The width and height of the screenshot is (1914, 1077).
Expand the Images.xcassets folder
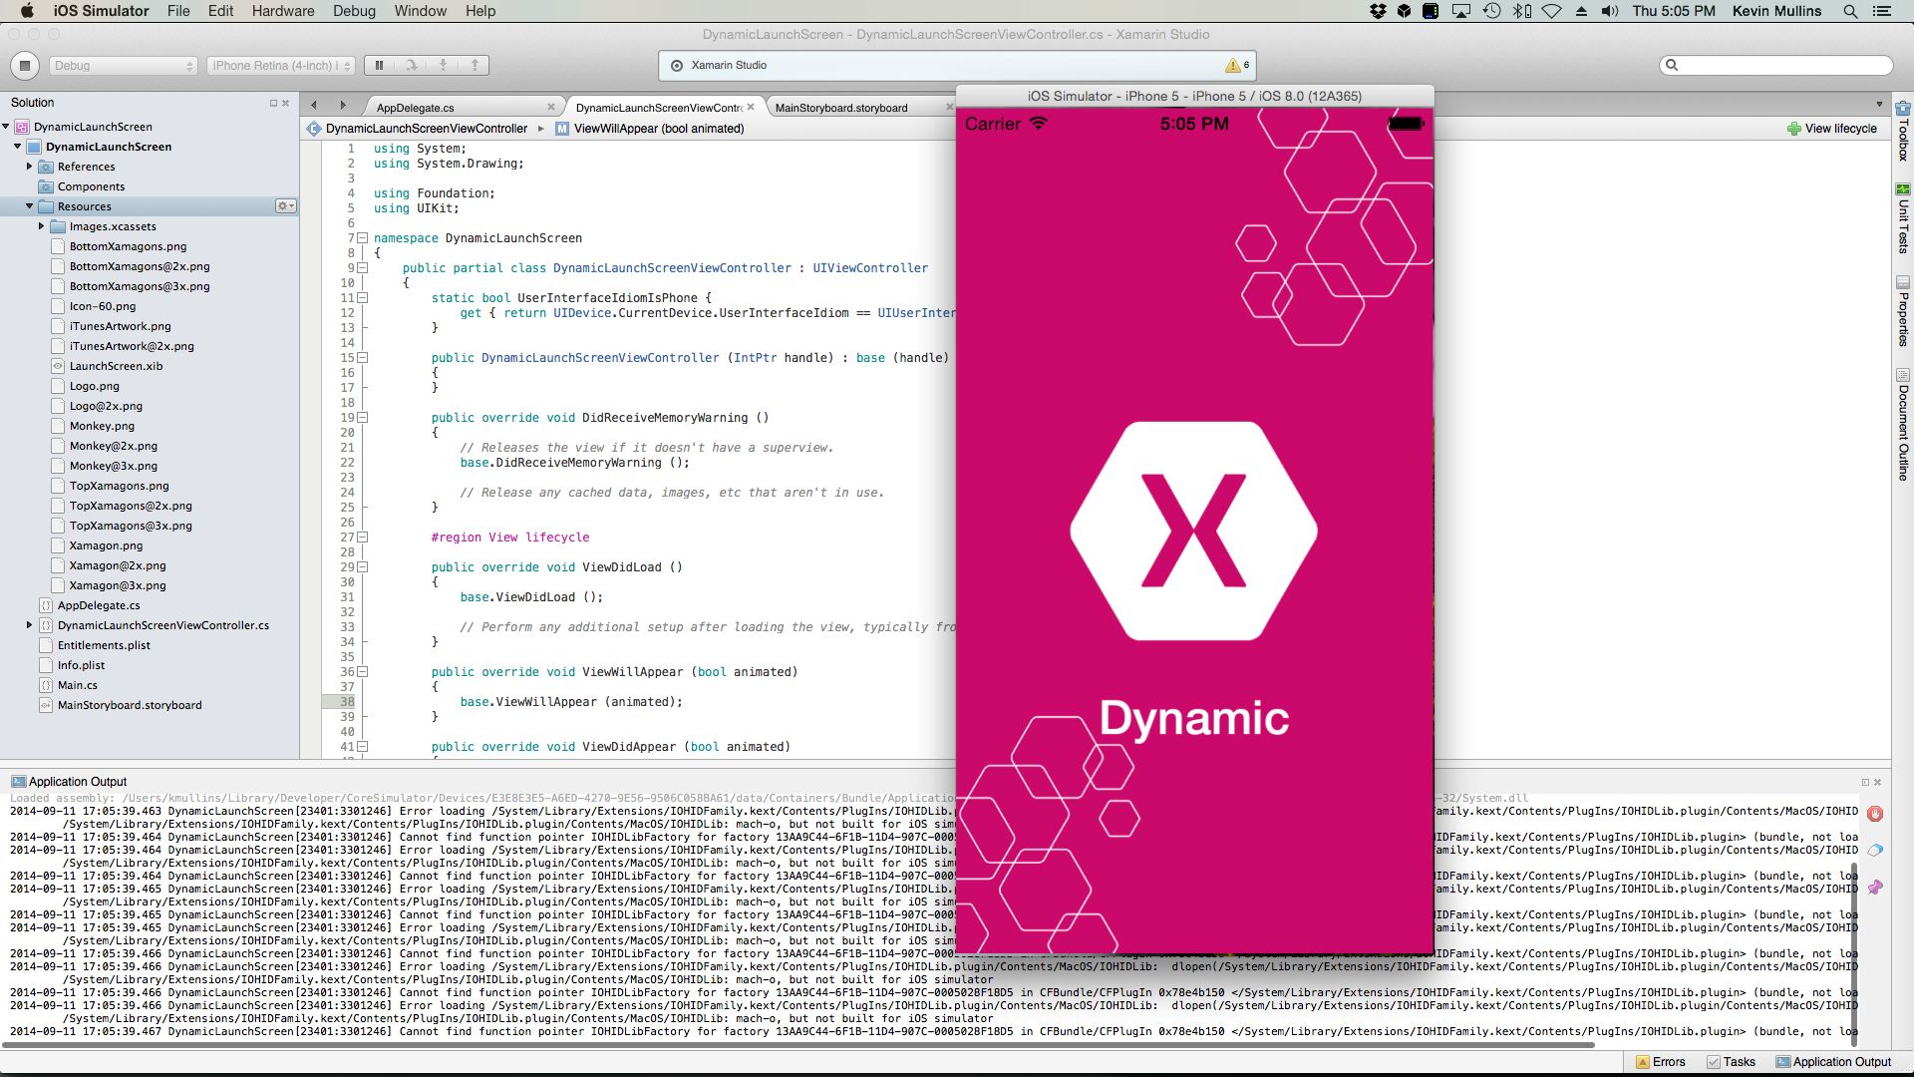point(41,226)
